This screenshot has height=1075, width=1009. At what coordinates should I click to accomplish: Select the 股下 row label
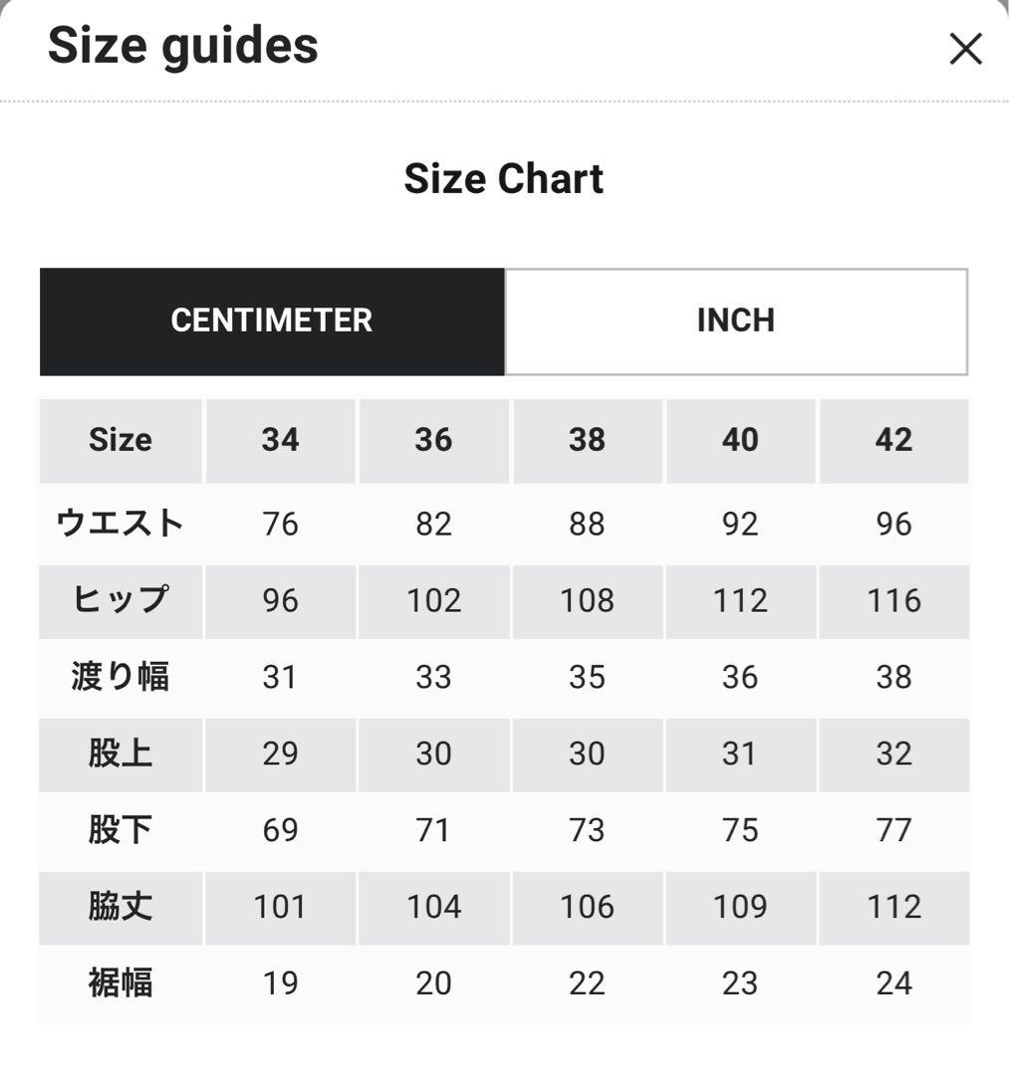121,830
